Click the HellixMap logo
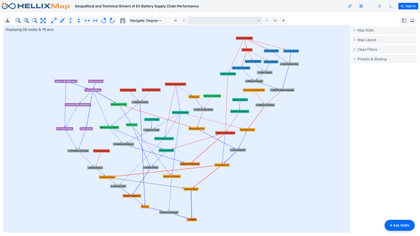The width and height of the screenshot is (420, 236). 35,6
